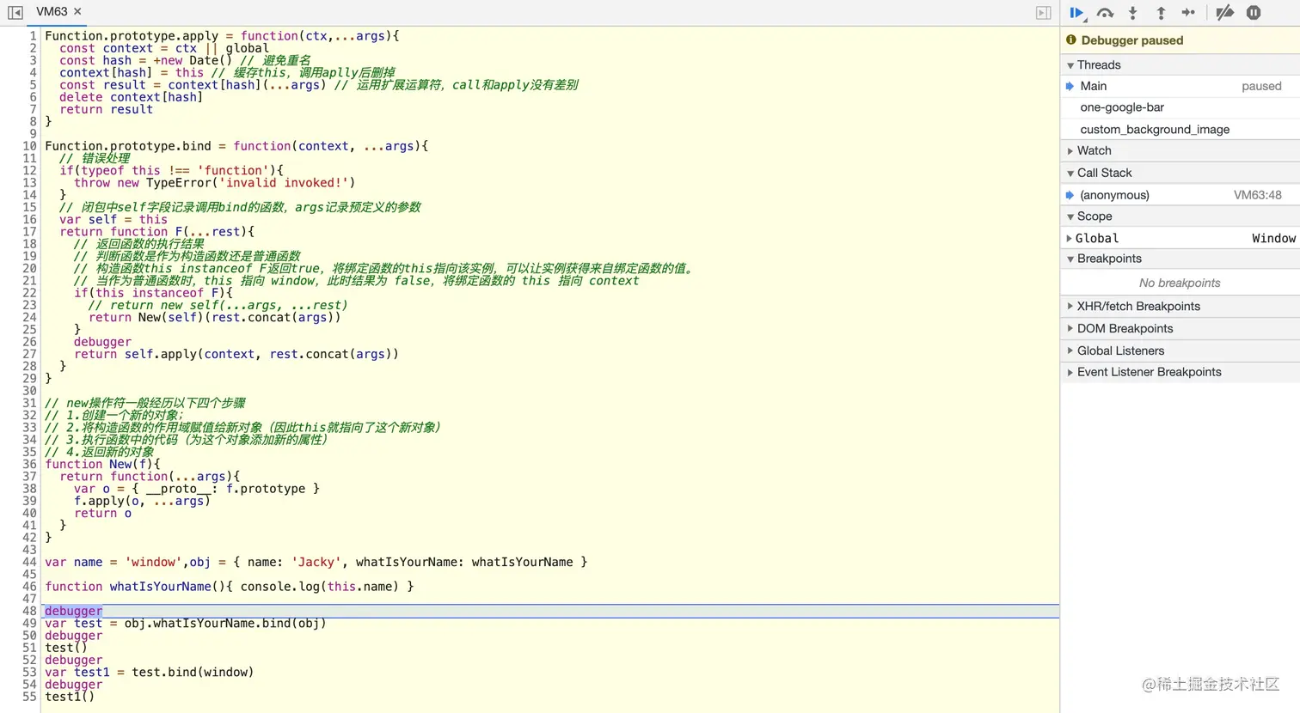Expand the Watch section
Viewport: 1300px width, 713px height.
pyautogui.click(x=1180, y=151)
